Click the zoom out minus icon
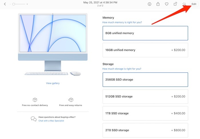 point(10,4)
